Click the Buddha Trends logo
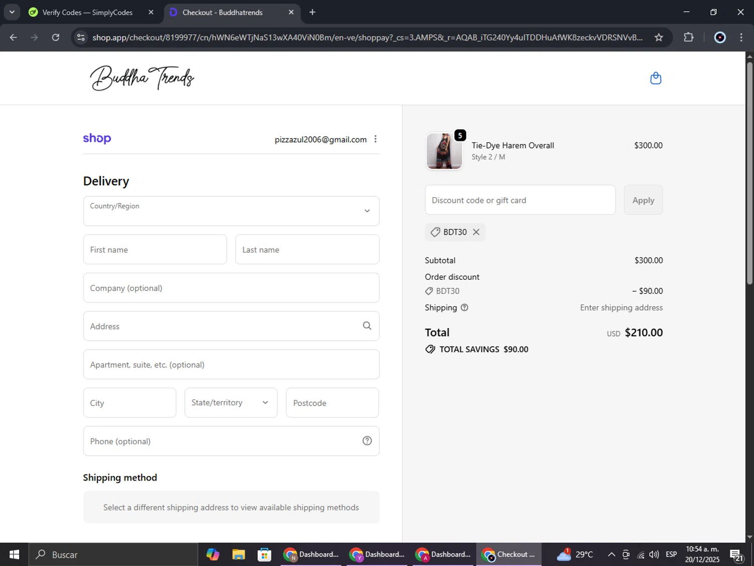Image resolution: width=754 pixels, height=566 pixels. (x=142, y=78)
